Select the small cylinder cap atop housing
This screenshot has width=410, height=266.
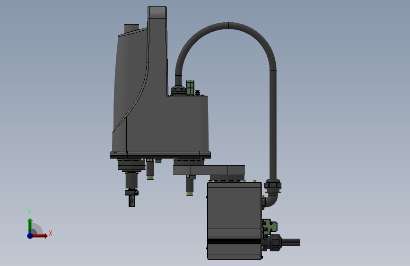click(x=131, y=28)
